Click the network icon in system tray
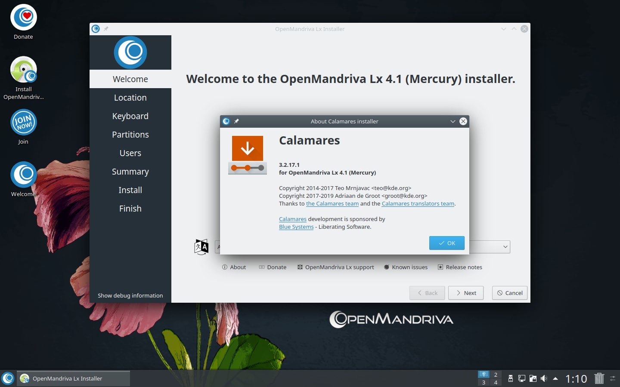 tap(521, 378)
